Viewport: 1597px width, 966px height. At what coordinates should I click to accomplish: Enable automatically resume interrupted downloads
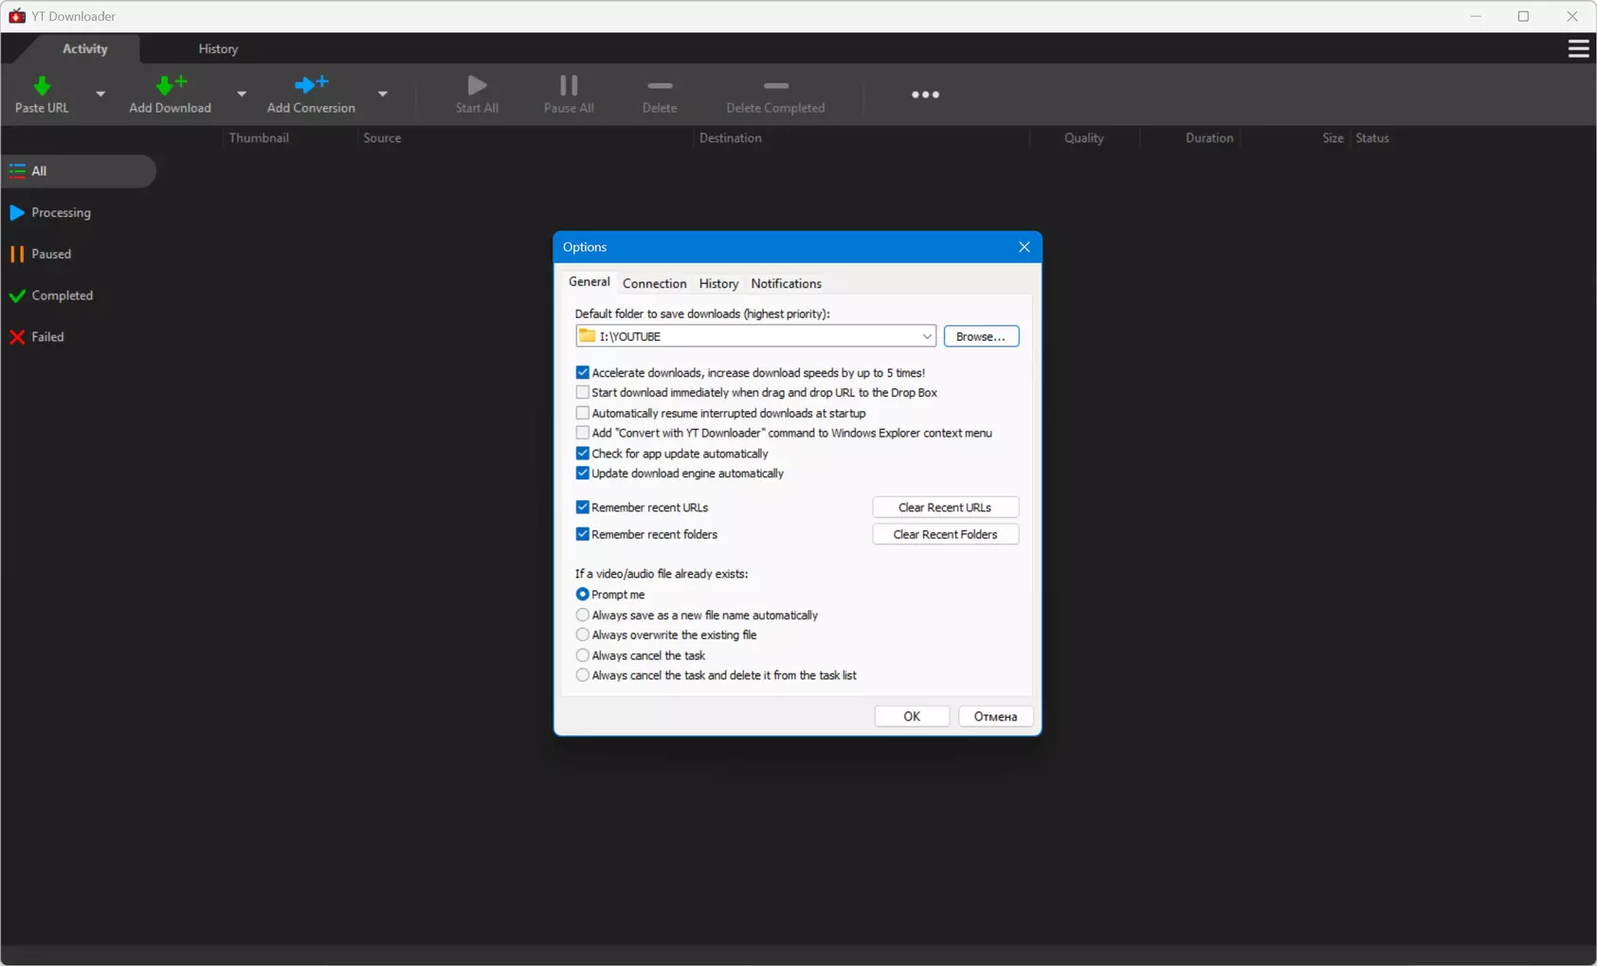click(583, 413)
